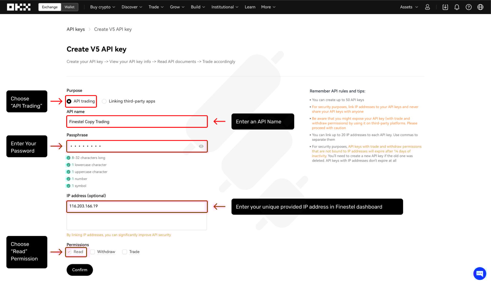Image resolution: width=491 pixels, height=281 pixels.
Task: Click the Confirm button
Action: [80, 270]
